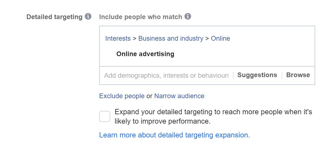The width and height of the screenshot is (321, 151).
Task: Open info icon next to Include people who match
Action: [188, 16]
